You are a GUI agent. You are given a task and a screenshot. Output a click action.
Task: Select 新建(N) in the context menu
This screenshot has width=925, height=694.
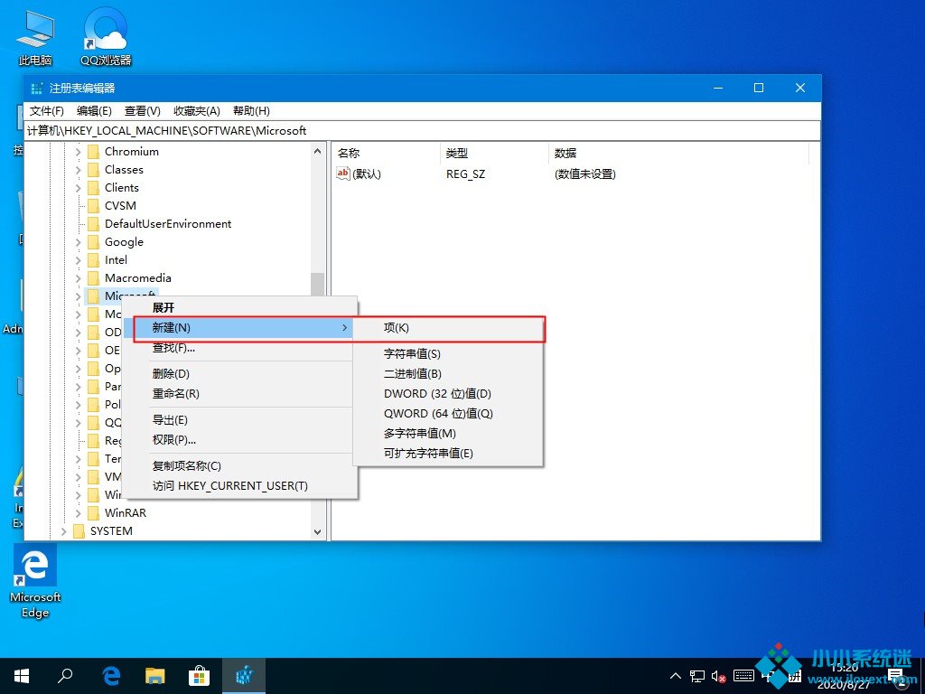(239, 327)
